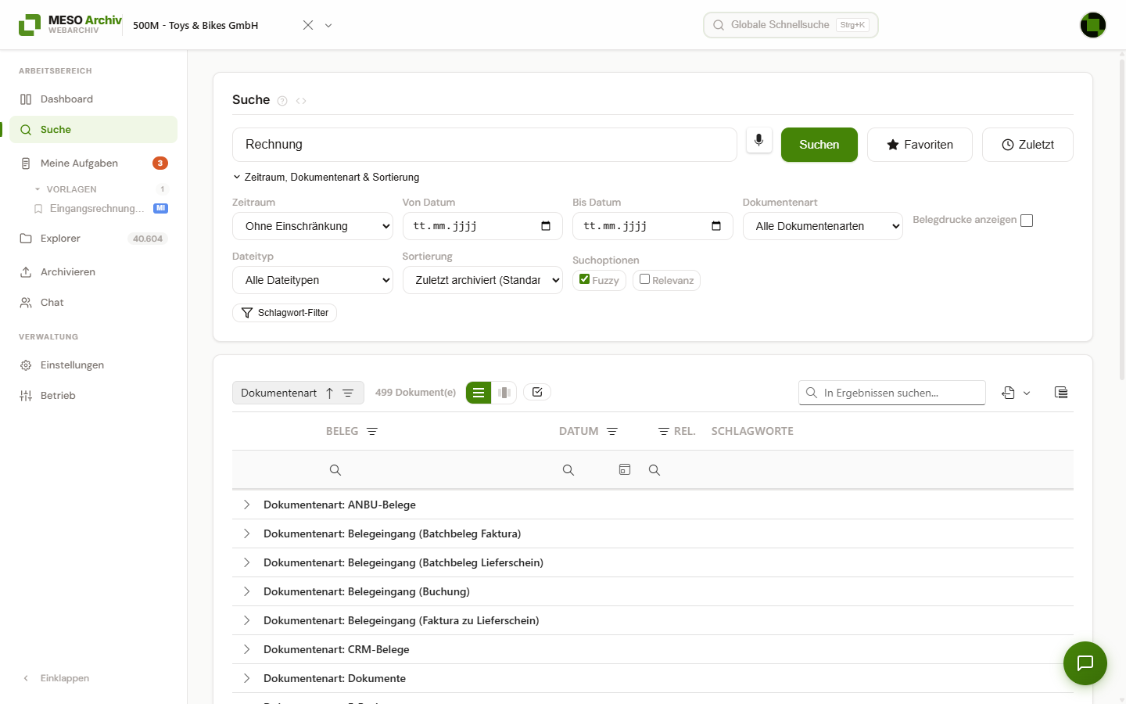
Task: Open the column chooser icon at right
Action: pyautogui.click(x=1061, y=393)
